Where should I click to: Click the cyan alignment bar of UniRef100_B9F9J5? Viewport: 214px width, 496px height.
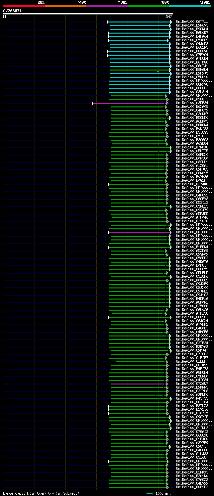tap(140, 74)
